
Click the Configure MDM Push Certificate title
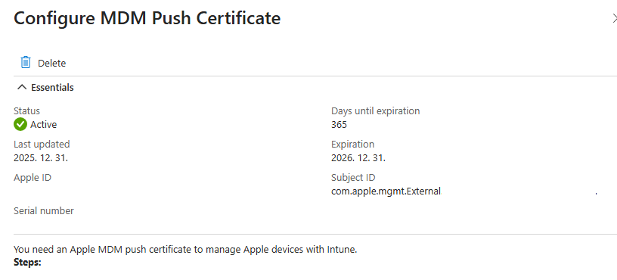coord(147,18)
